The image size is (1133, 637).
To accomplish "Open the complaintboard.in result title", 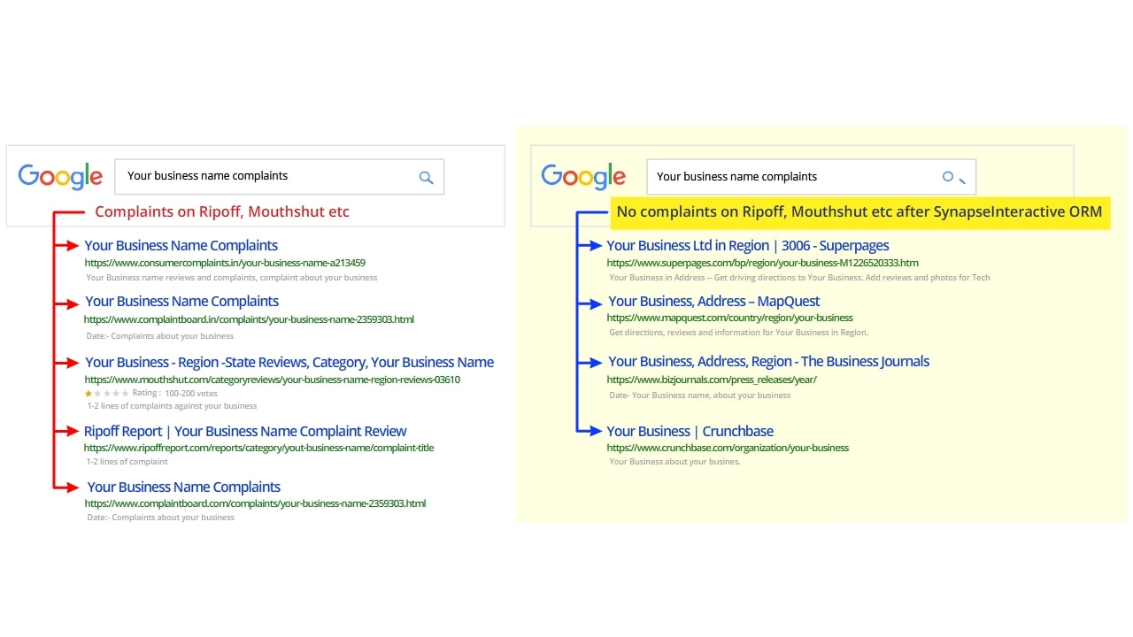I will 181,302.
